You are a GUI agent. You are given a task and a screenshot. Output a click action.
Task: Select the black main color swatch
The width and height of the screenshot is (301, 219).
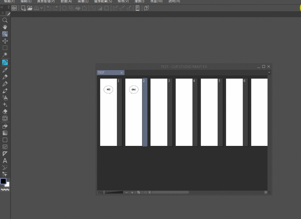(3, 181)
